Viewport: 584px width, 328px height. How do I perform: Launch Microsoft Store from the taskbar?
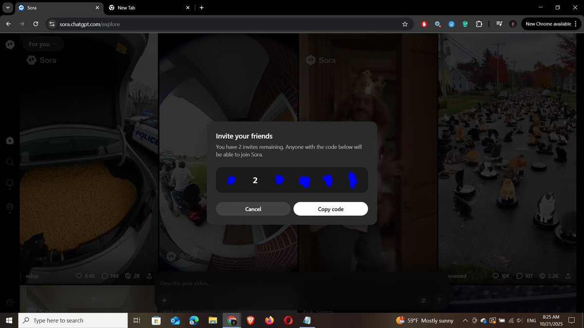(156, 320)
